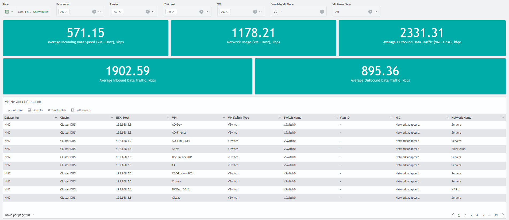Click the 1902.59 inbound traffic tile

tap(128, 76)
